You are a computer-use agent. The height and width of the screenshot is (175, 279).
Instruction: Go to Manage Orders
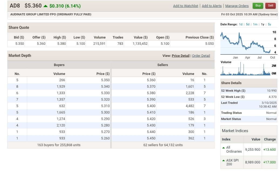[237, 6]
